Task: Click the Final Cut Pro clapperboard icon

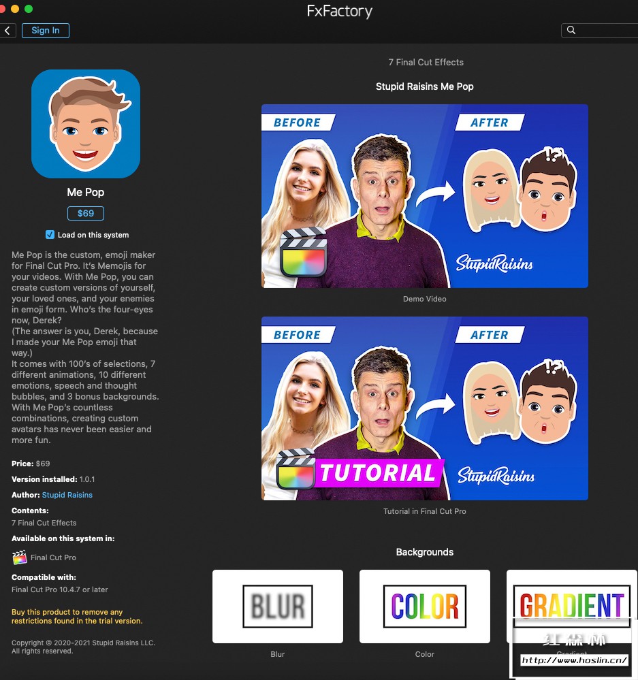Action: point(20,557)
